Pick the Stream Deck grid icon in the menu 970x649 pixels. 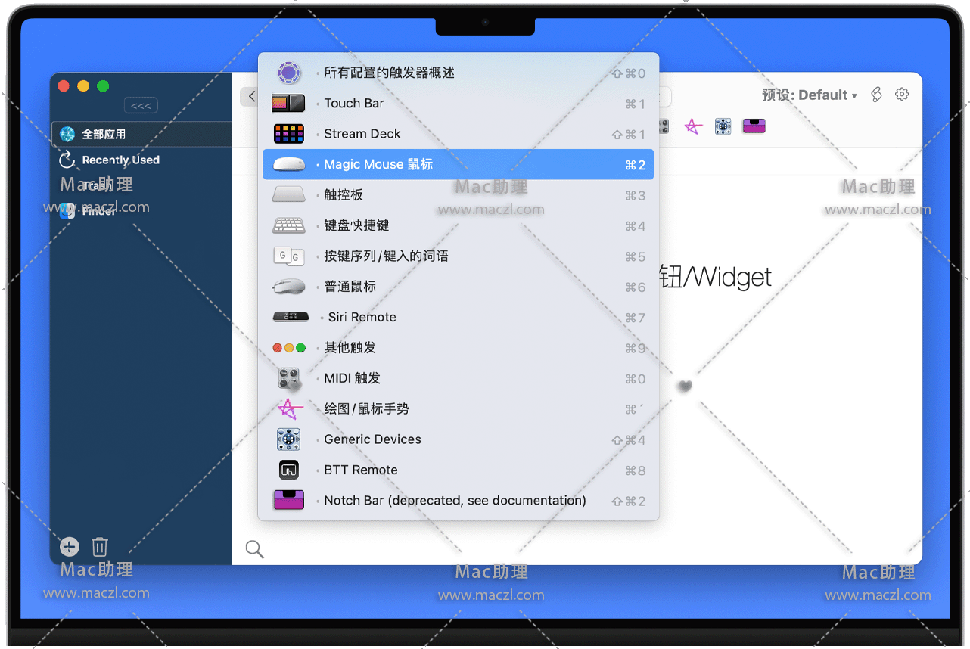[288, 134]
